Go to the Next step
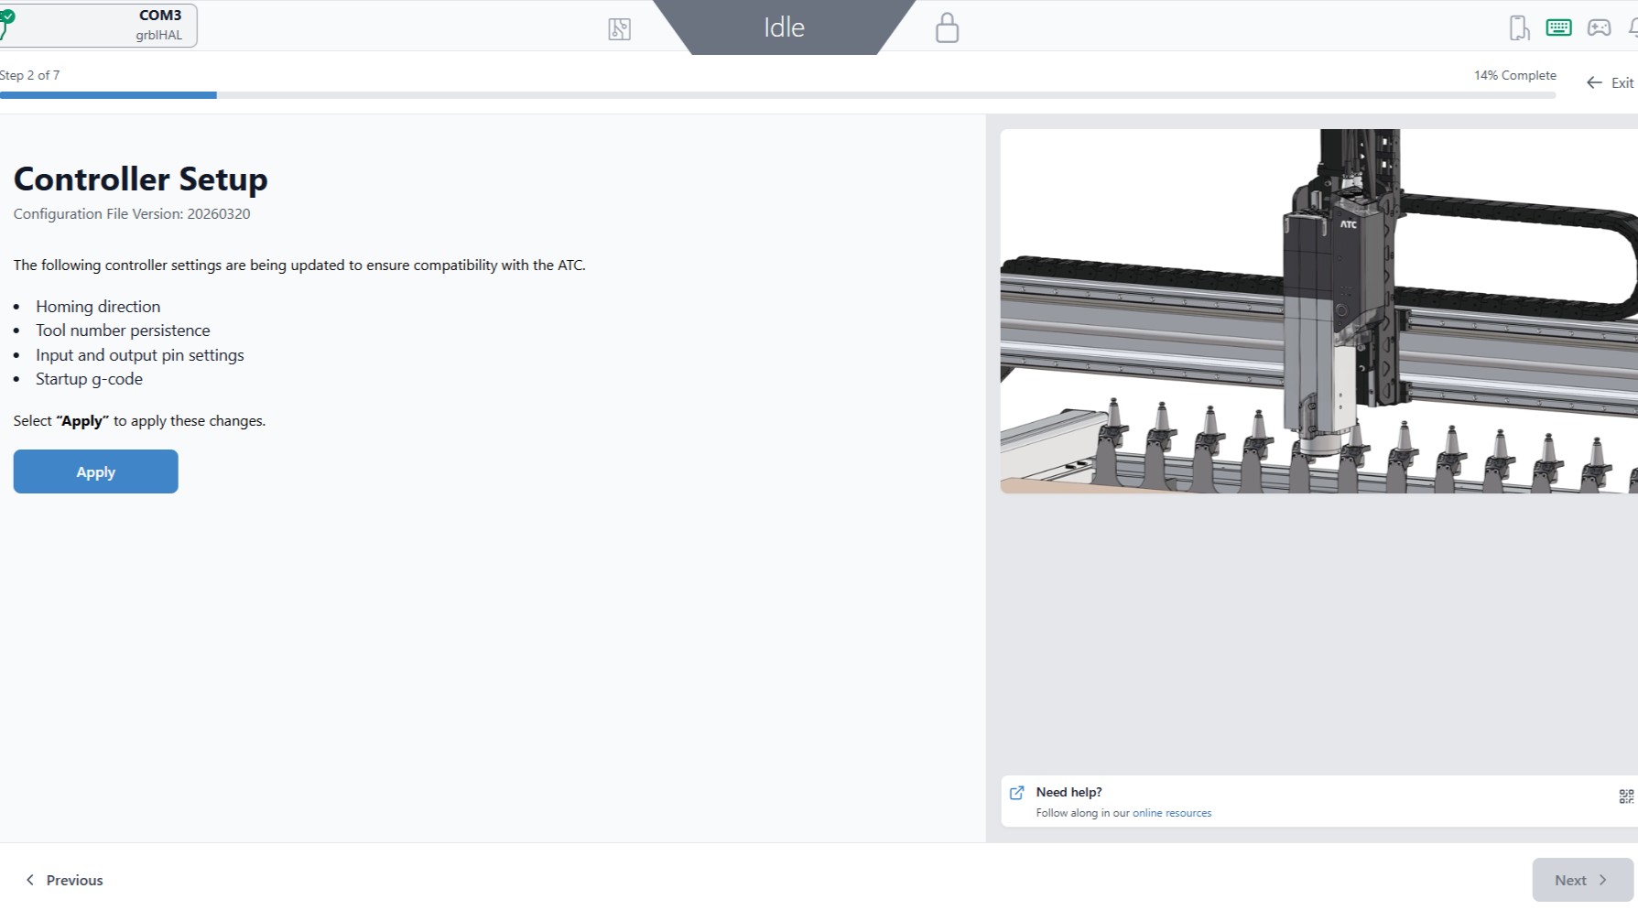Screen dimensions: 1638x921 click(1581, 880)
